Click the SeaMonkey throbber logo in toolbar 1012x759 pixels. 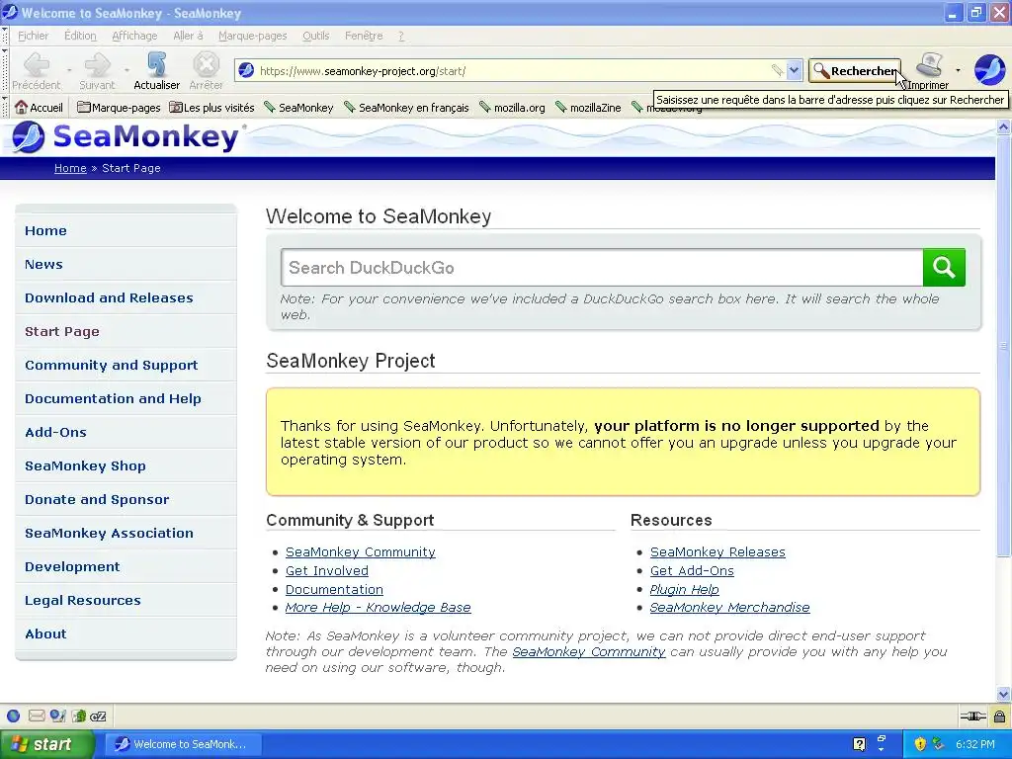(989, 70)
